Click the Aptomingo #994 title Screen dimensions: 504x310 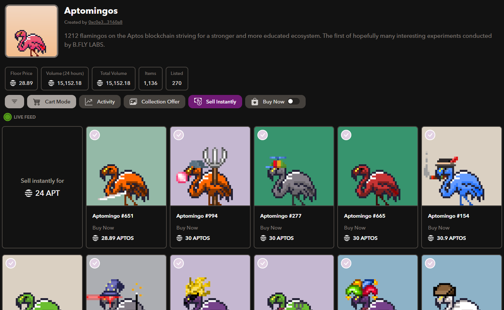pos(197,216)
